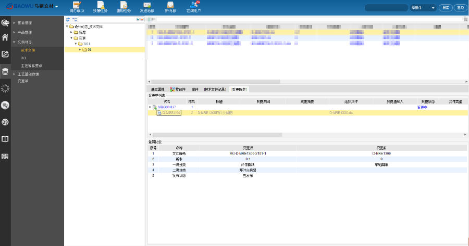Click the top-right search input field
This screenshot has width=469, height=246.
[x=386, y=8]
